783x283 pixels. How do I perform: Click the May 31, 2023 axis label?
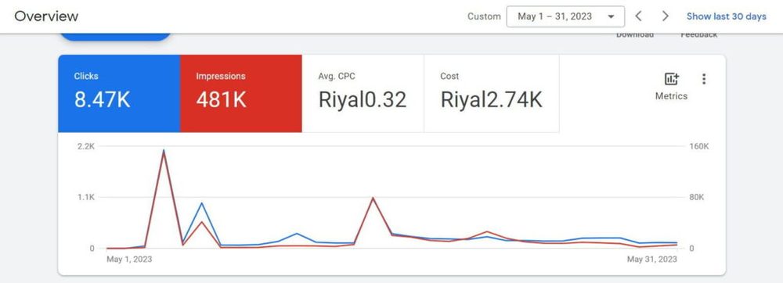652,260
